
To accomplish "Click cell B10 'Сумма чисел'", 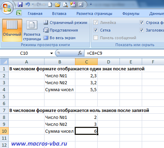I will coord(60,131).
